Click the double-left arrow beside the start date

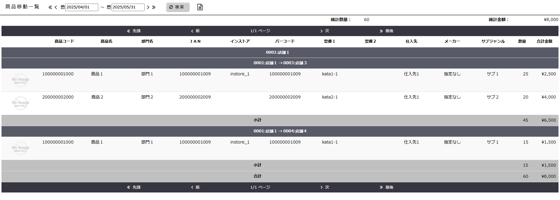(50, 7)
